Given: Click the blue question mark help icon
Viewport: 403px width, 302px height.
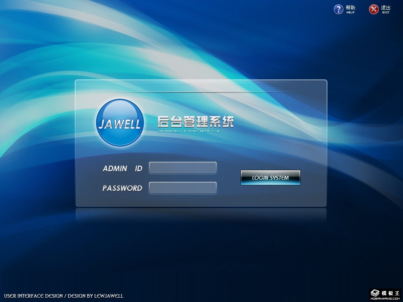Looking at the screenshot, I should coord(338,9).
